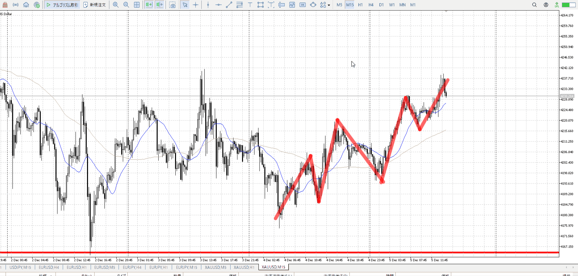Open the search magnifier at top right
The height and width of the screenshot is (276, 578).
tap(534, 5)
